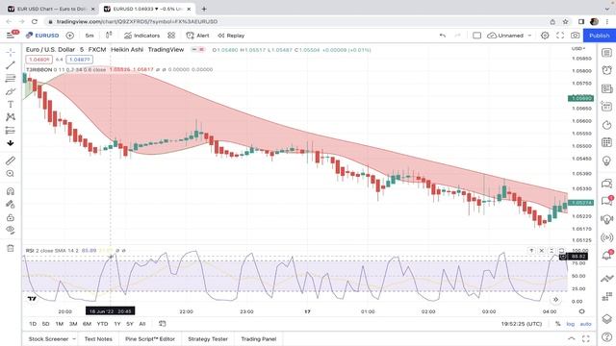Toggle stay in drawing mode
The width and height of the screenshot is (616, 346).
click(x=11, y=204)
